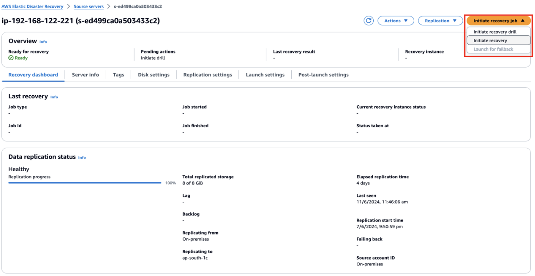Click Info link next to Data replication status
Screen dimensions: 535x276
82,157
